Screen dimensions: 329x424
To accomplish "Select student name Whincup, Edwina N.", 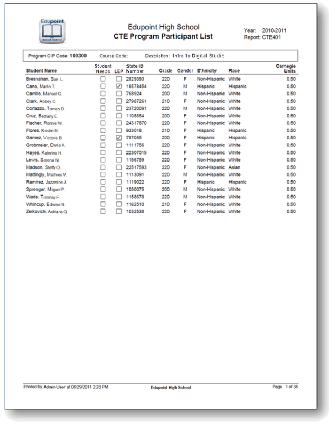I will 46,204.
